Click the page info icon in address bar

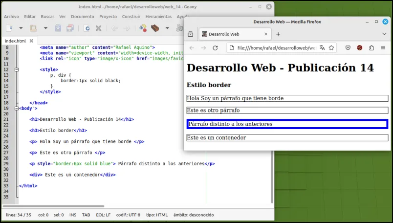232,47
